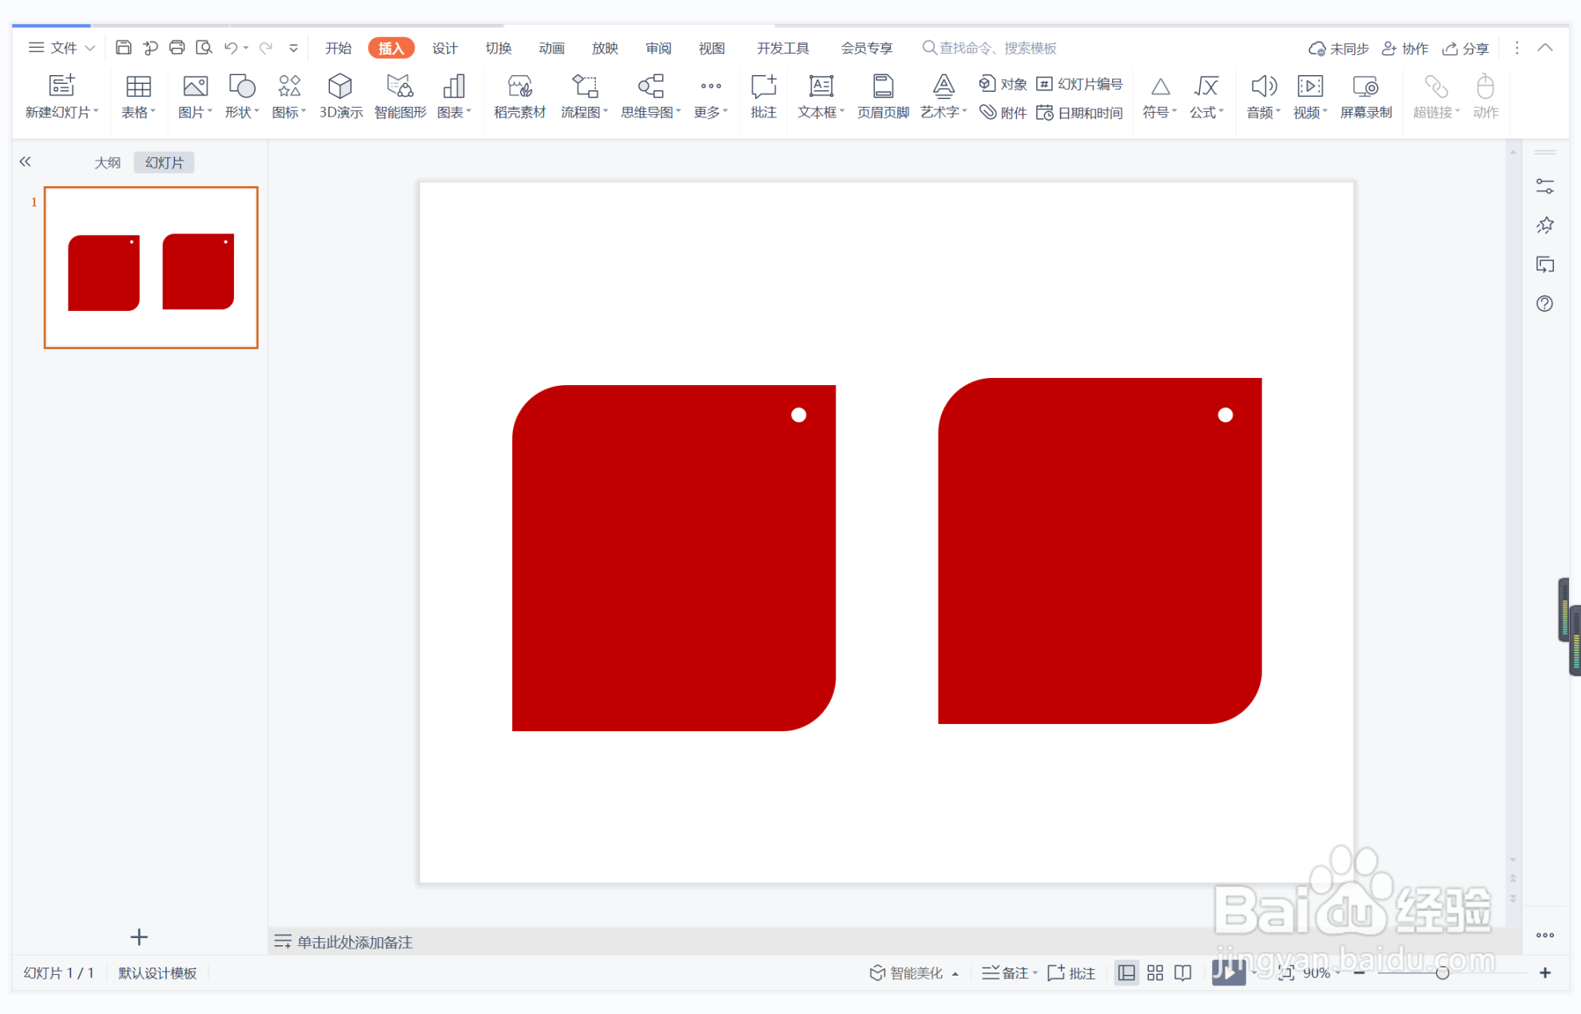The image size is (1581, 1014).
Task: Insert WordArt with 艺术字 icon
Action: point(943,86)
